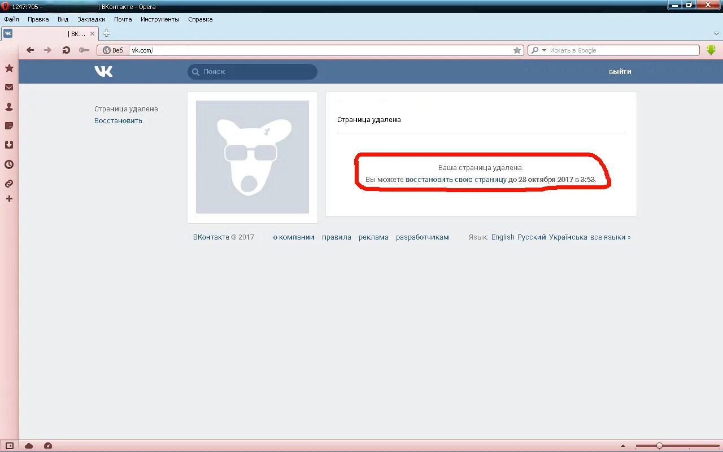
Task: Click the Веб site badge
Action: click(x=113, y=50)
